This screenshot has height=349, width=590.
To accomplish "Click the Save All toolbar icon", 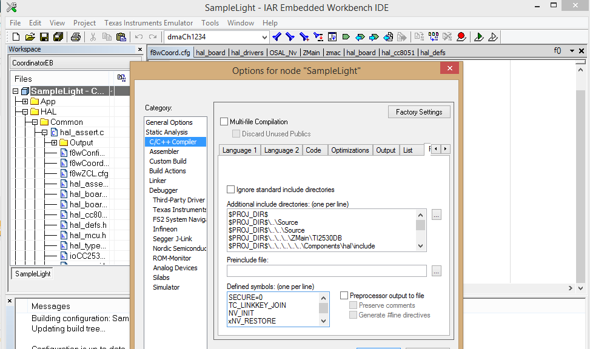I will tap(58, 37).
